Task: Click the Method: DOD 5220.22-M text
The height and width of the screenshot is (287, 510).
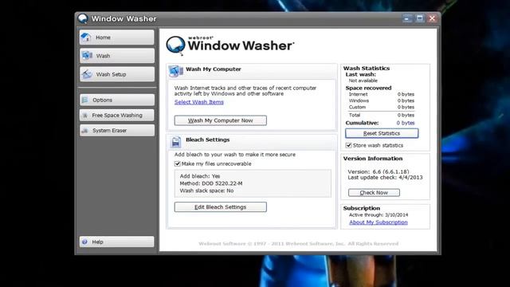Action: [211, 183]
